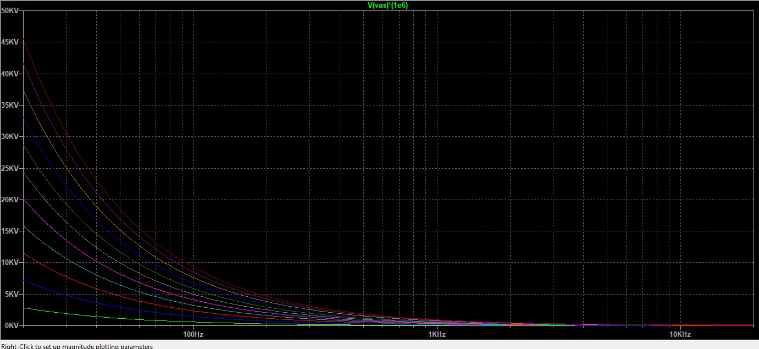Click the 25KV axis label
This screenshot has width=759, height=349.
click(10, 168)
